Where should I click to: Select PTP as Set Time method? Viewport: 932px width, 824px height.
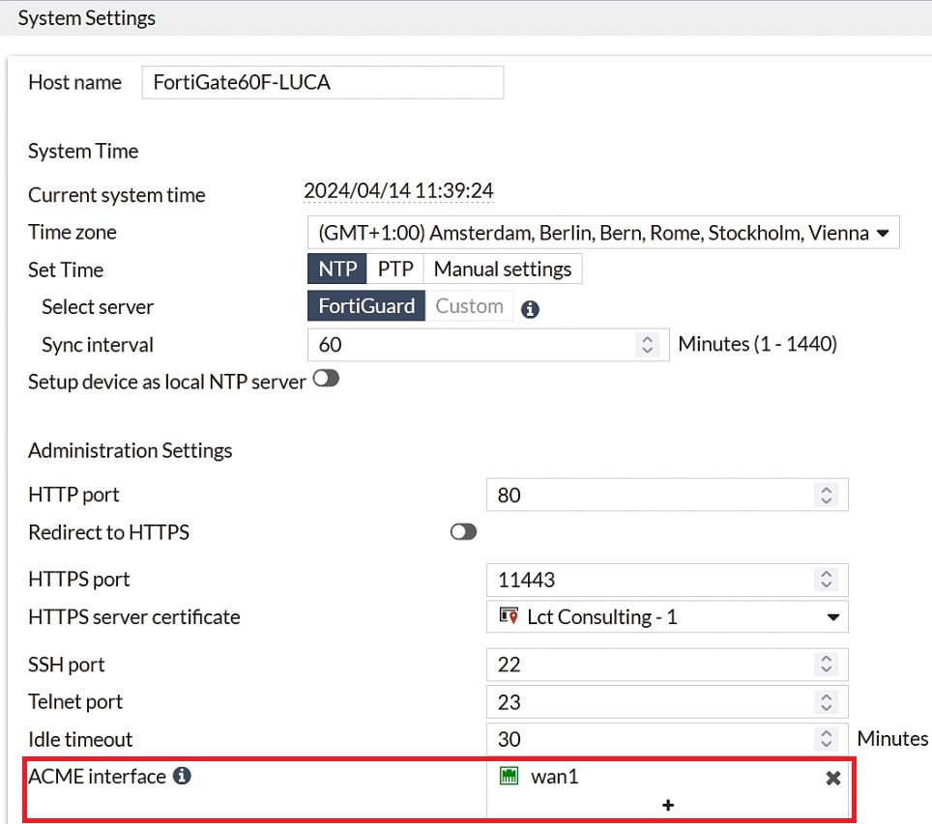point(395,270)
